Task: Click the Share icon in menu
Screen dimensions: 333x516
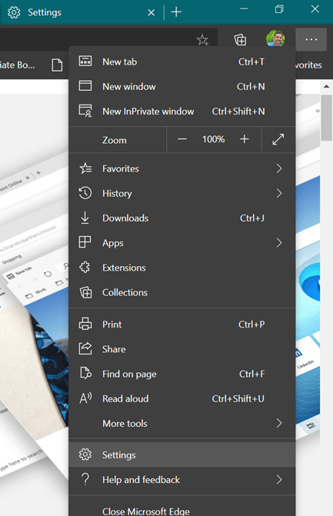Action: point(85,348)
